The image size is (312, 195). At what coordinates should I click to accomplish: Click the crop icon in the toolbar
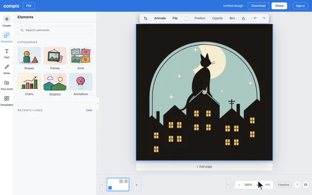click(146, 19)
